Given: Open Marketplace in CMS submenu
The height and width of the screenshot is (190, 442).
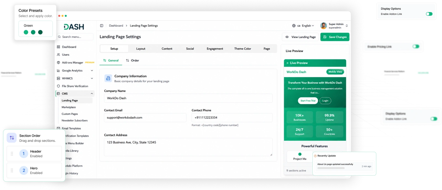Looking at the screenshot, I should pyautogui.click(x=69, y=107).
